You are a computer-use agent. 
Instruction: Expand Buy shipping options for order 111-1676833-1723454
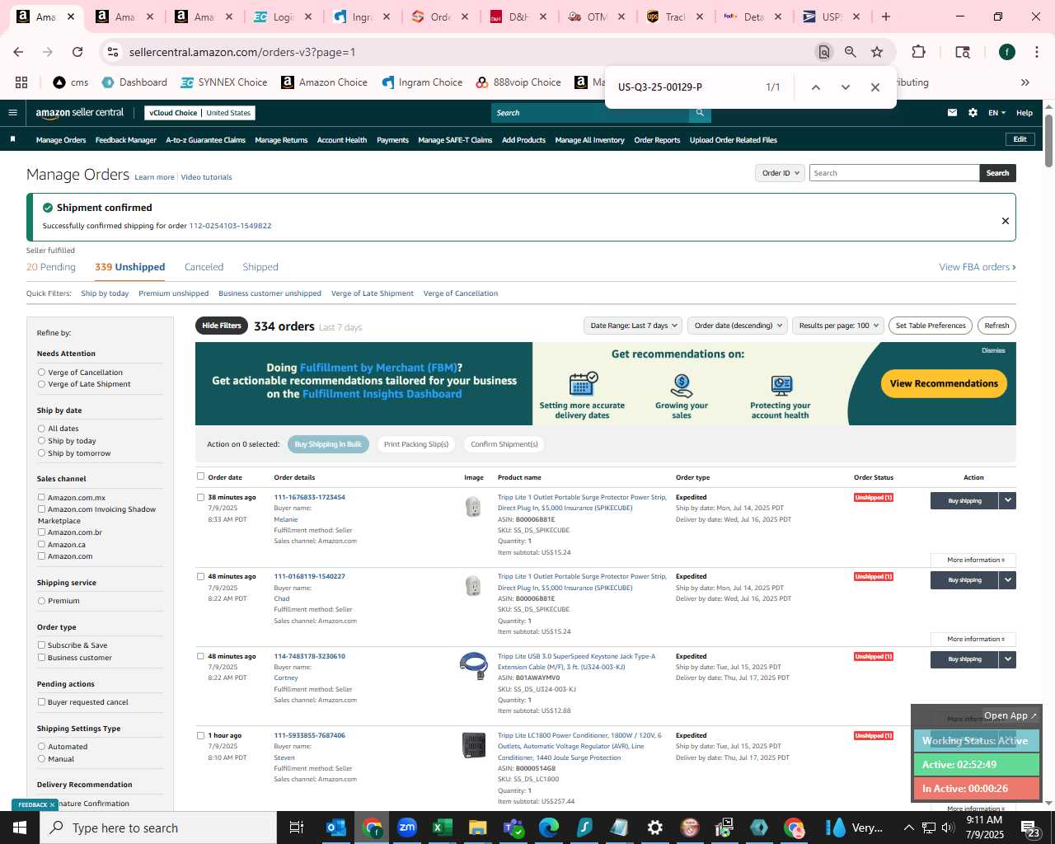[x=1007, y=500]
